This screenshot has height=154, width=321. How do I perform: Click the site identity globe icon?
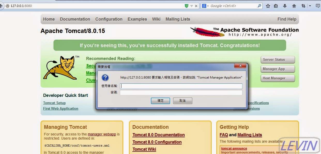(x=7, y=6)
